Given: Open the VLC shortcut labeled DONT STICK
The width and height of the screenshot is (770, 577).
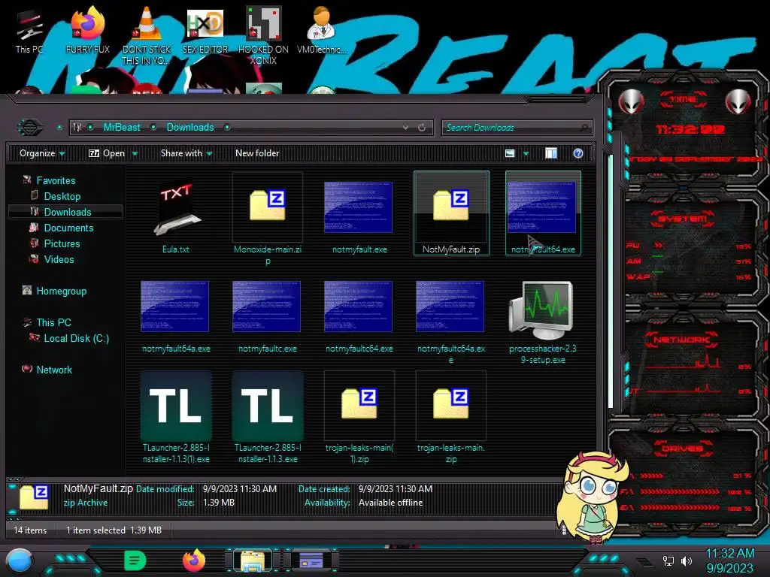Looking at the screenshot, I should (x=147, y=35).
